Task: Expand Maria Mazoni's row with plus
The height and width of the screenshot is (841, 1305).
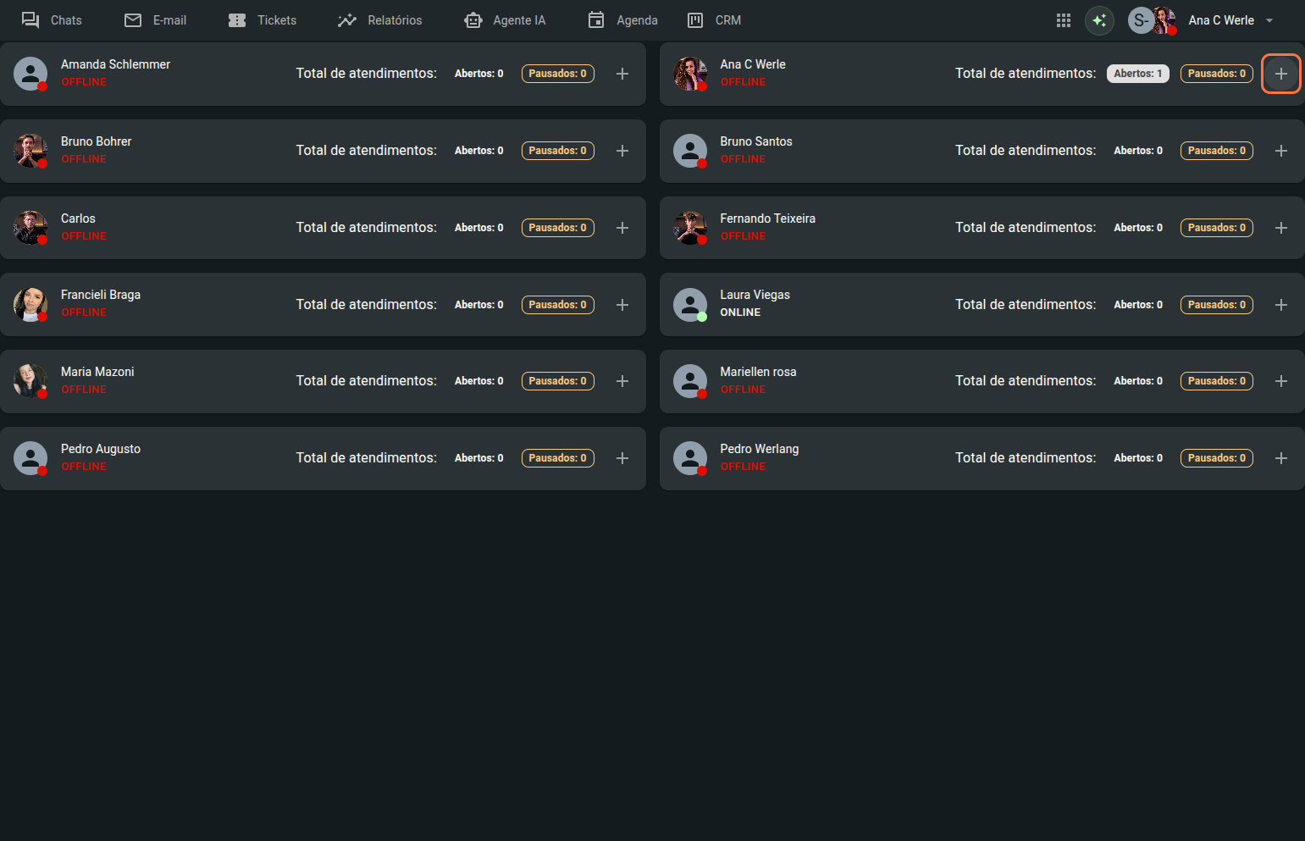Action: tap(622, 381)
